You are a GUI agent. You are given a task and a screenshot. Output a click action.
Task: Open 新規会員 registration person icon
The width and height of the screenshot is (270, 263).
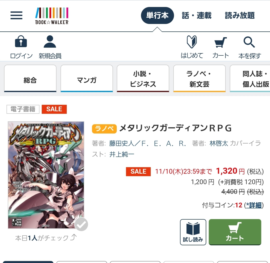point(50,41)
